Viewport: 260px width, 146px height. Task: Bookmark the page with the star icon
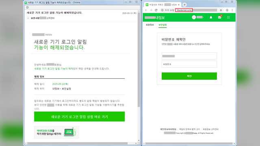221,10
